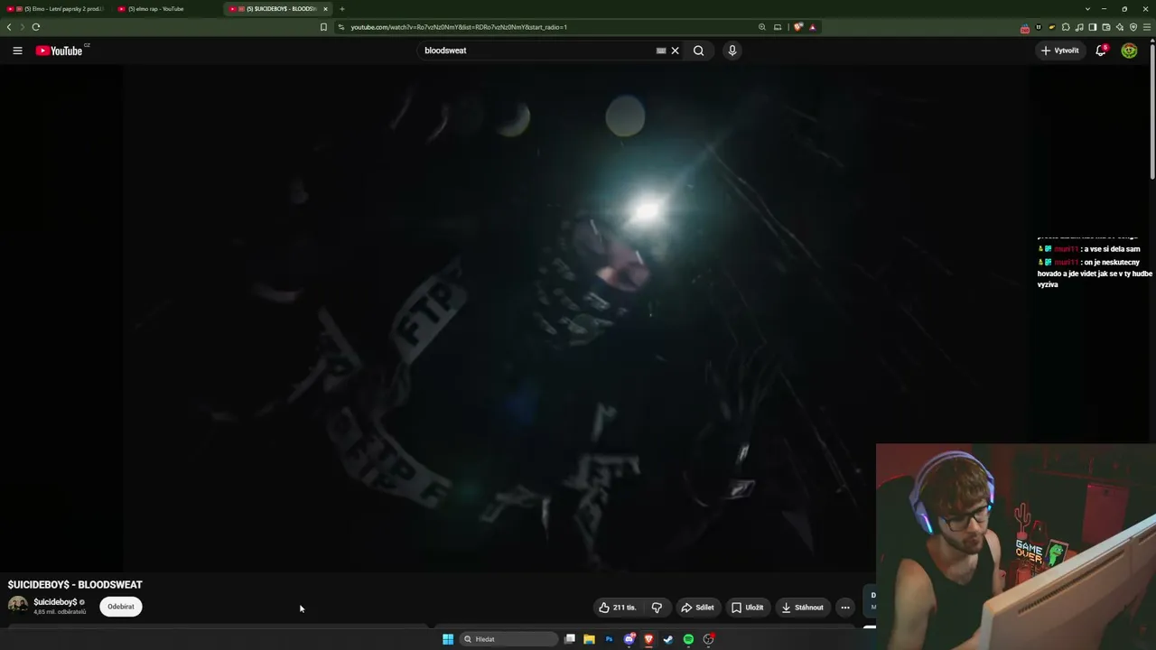Click the taskbar Hledat search box
Screen dimensions: 1156x650
coord(508,639)
